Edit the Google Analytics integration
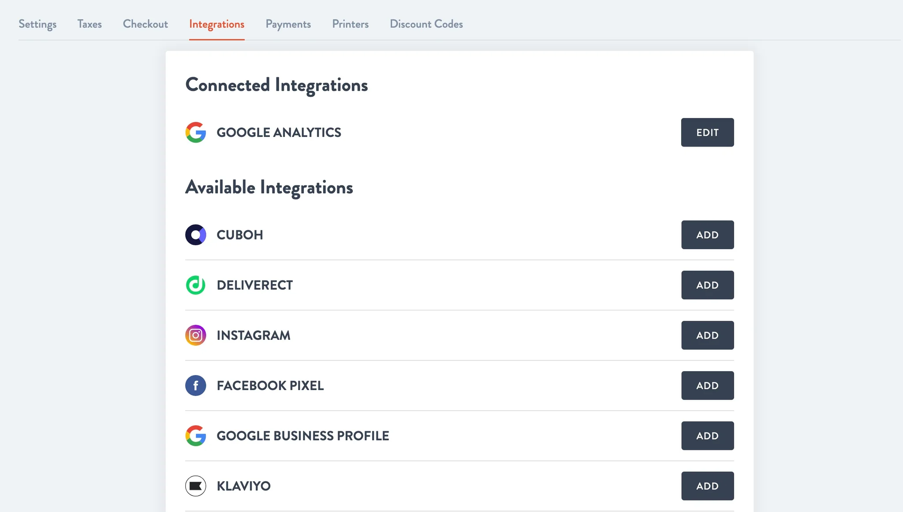 (x=707, y=132)
